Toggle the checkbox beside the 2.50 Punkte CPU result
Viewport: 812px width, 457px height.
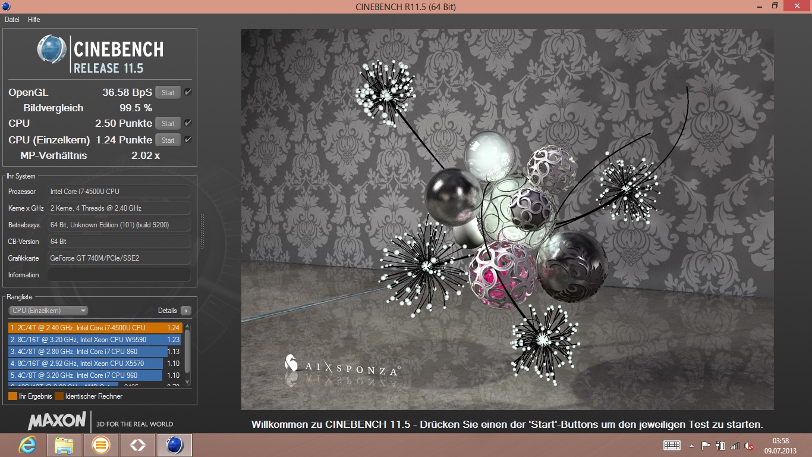tap(188, 123)
